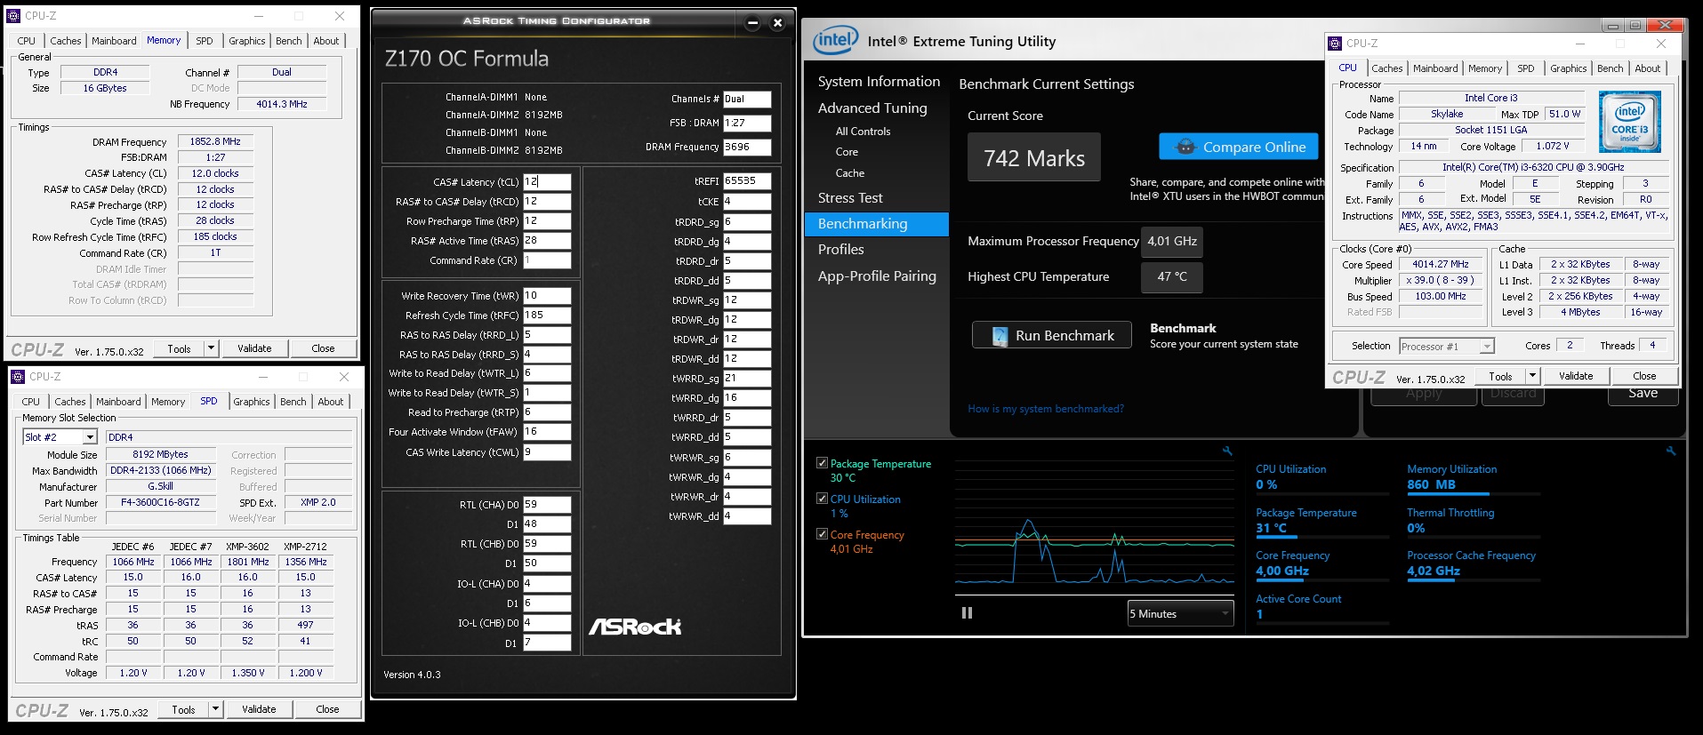
Task: Minimize the ASRock Timing Configurator window
Action: pos(752,23)
